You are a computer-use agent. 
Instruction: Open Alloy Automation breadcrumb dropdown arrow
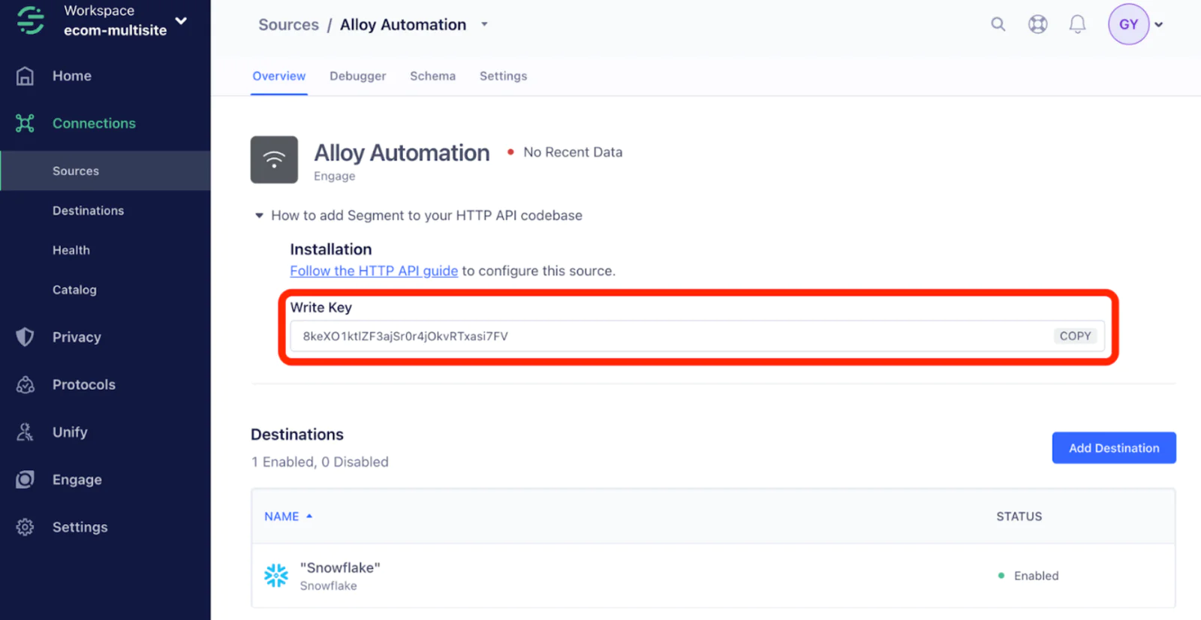(x=484, y=25)
